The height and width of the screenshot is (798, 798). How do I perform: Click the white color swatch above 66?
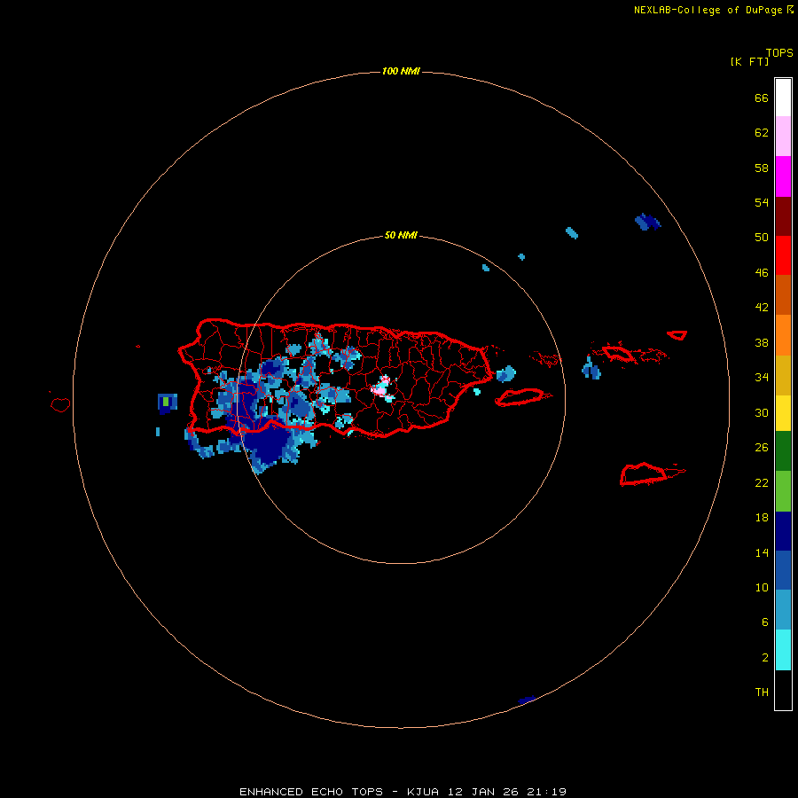coord(783,98)
